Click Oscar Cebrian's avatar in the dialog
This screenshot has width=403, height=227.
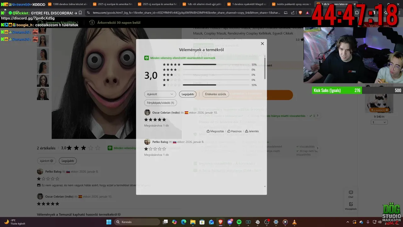click(x=147, y=113)
